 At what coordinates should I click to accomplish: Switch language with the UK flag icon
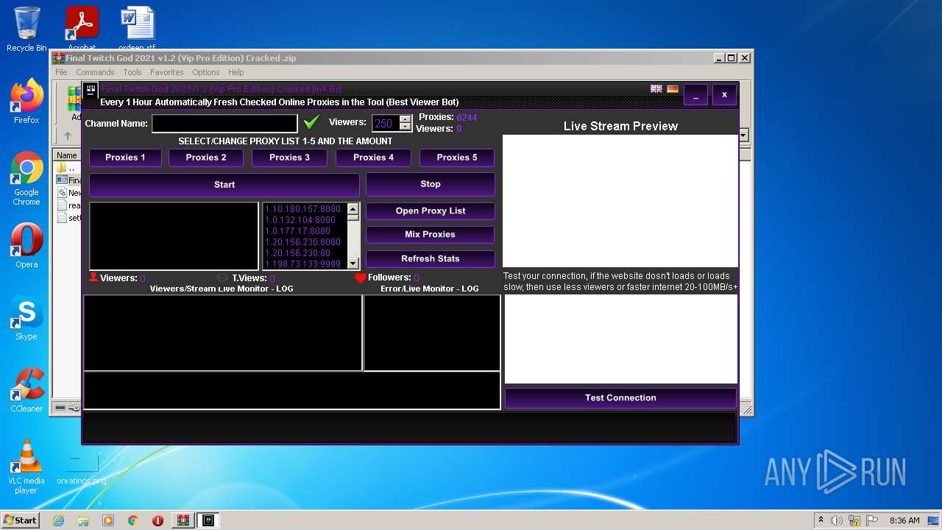click(x=656, y=89)
